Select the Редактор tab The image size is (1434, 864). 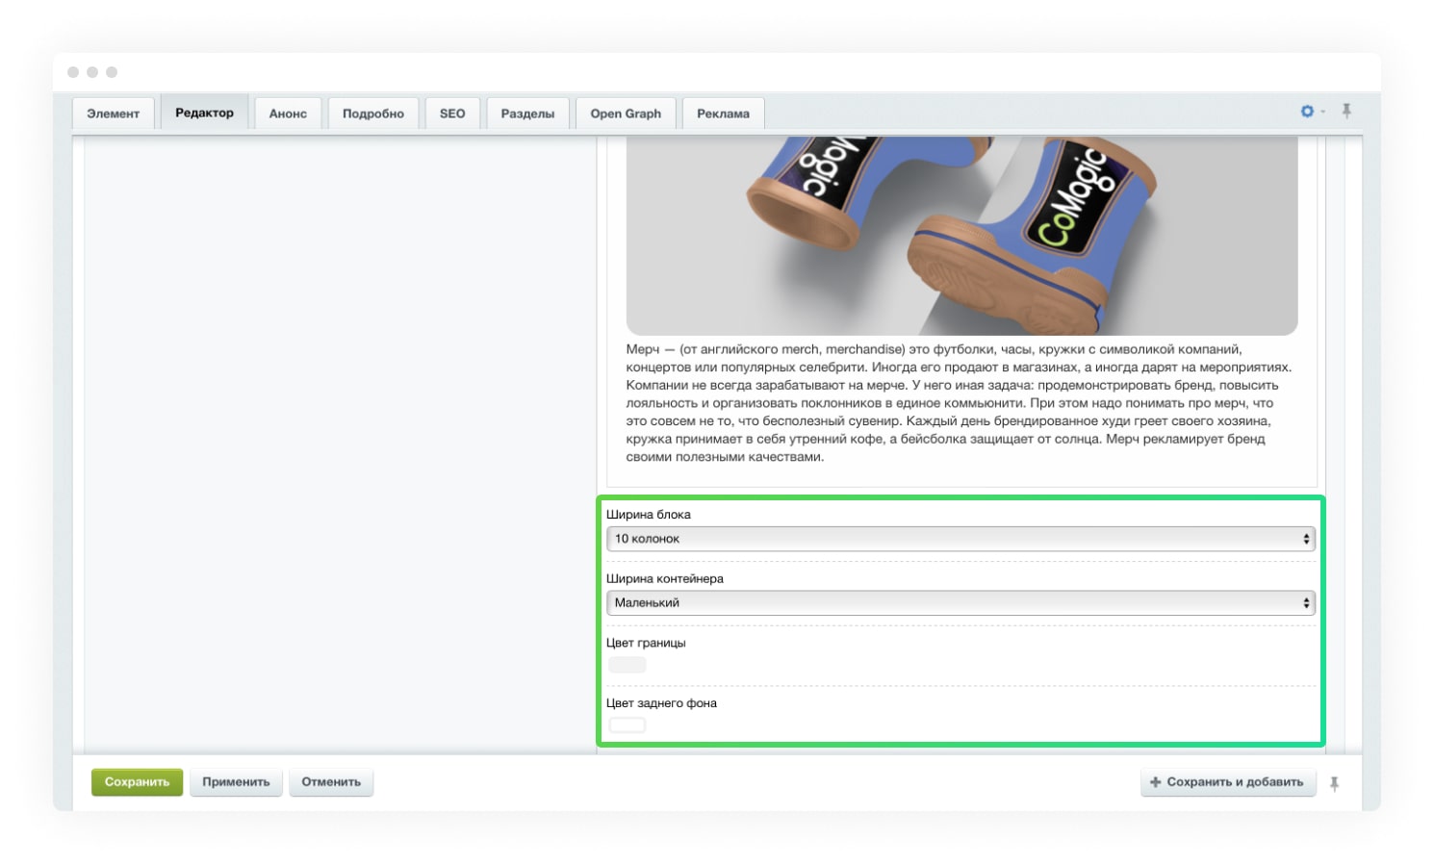(204, 113)
